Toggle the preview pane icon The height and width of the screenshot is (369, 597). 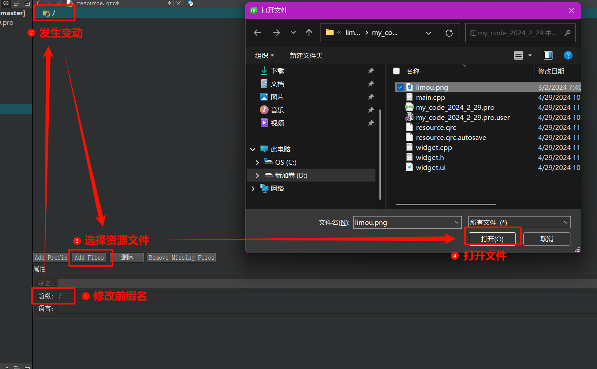pos(548,55)
